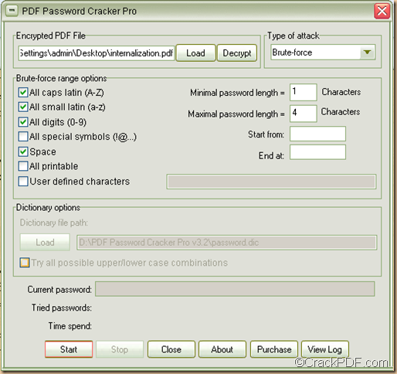Click the Start button
The width and height of the screenshot is (397, 374).
(69, 349)
